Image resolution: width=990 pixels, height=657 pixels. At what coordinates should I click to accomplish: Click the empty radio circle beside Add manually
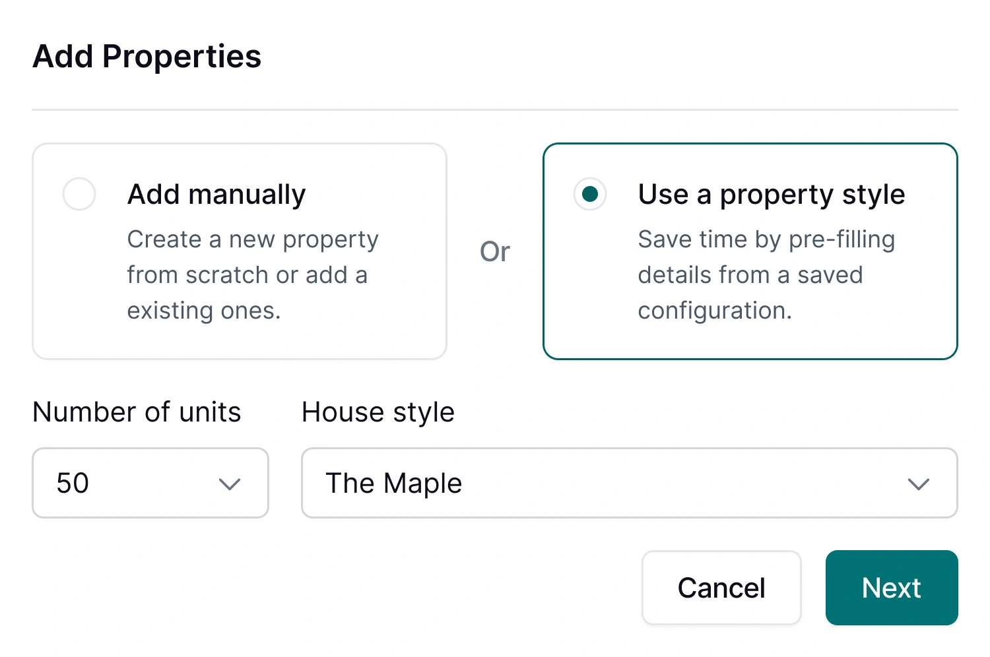[x=79, y=194]
